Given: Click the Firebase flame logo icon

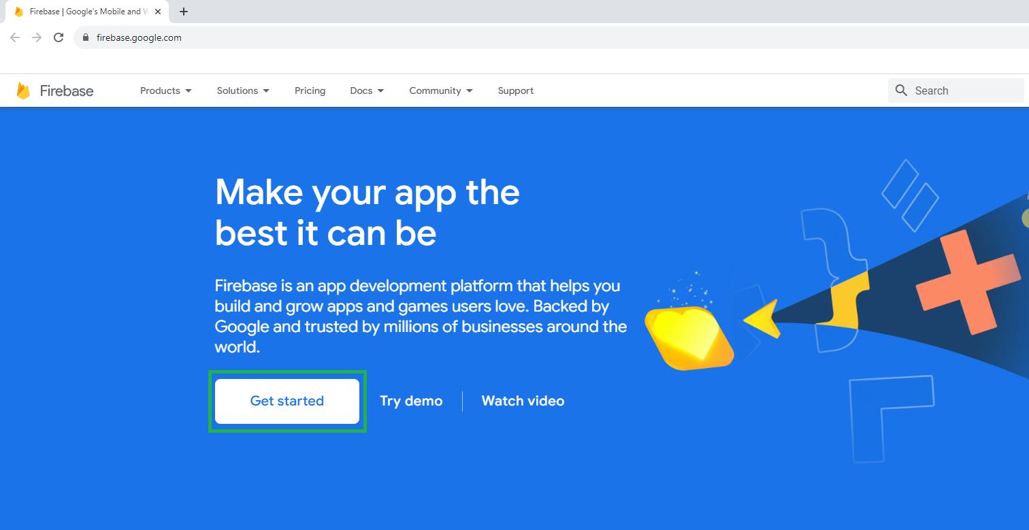Looking at the screenshot, I should point(23,90).
